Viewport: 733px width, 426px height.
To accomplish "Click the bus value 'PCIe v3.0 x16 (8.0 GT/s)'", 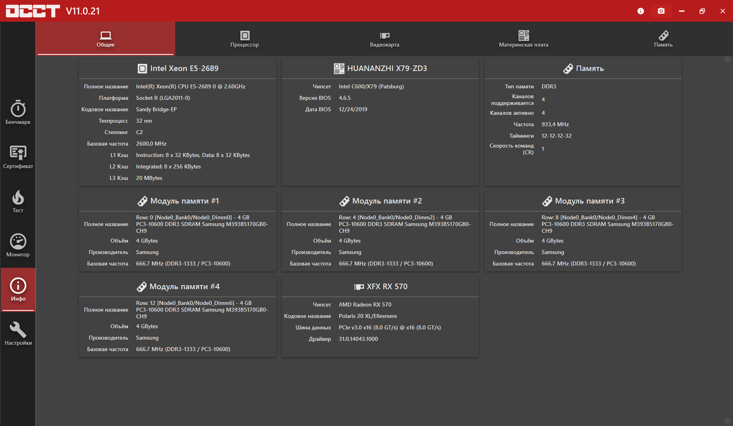I will click(x=368, y=327).
